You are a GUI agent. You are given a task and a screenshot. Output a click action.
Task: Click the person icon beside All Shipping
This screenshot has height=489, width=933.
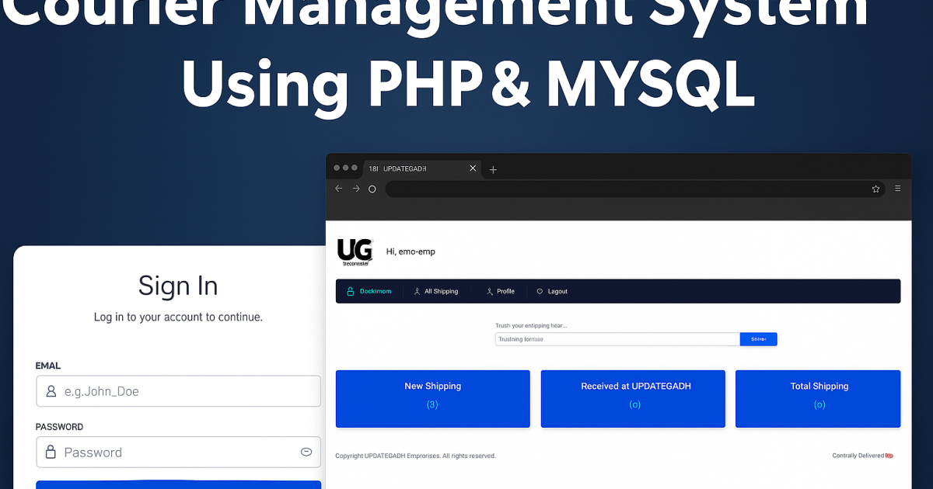[x=417, y=290]
